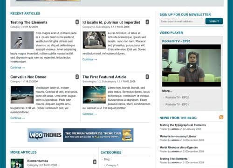Open comment count icon for Testing The Elements
This screenshot has height=168, width=233.
pyautogui.click(x=77, y=22)
